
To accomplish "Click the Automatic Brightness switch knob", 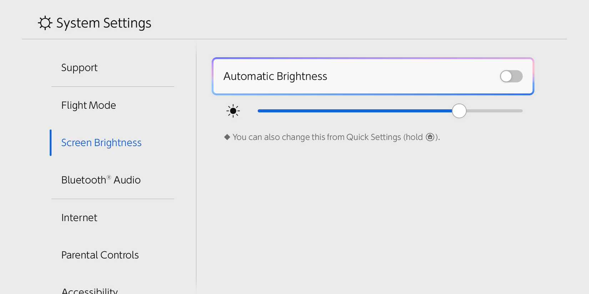I will pos(505,76).
